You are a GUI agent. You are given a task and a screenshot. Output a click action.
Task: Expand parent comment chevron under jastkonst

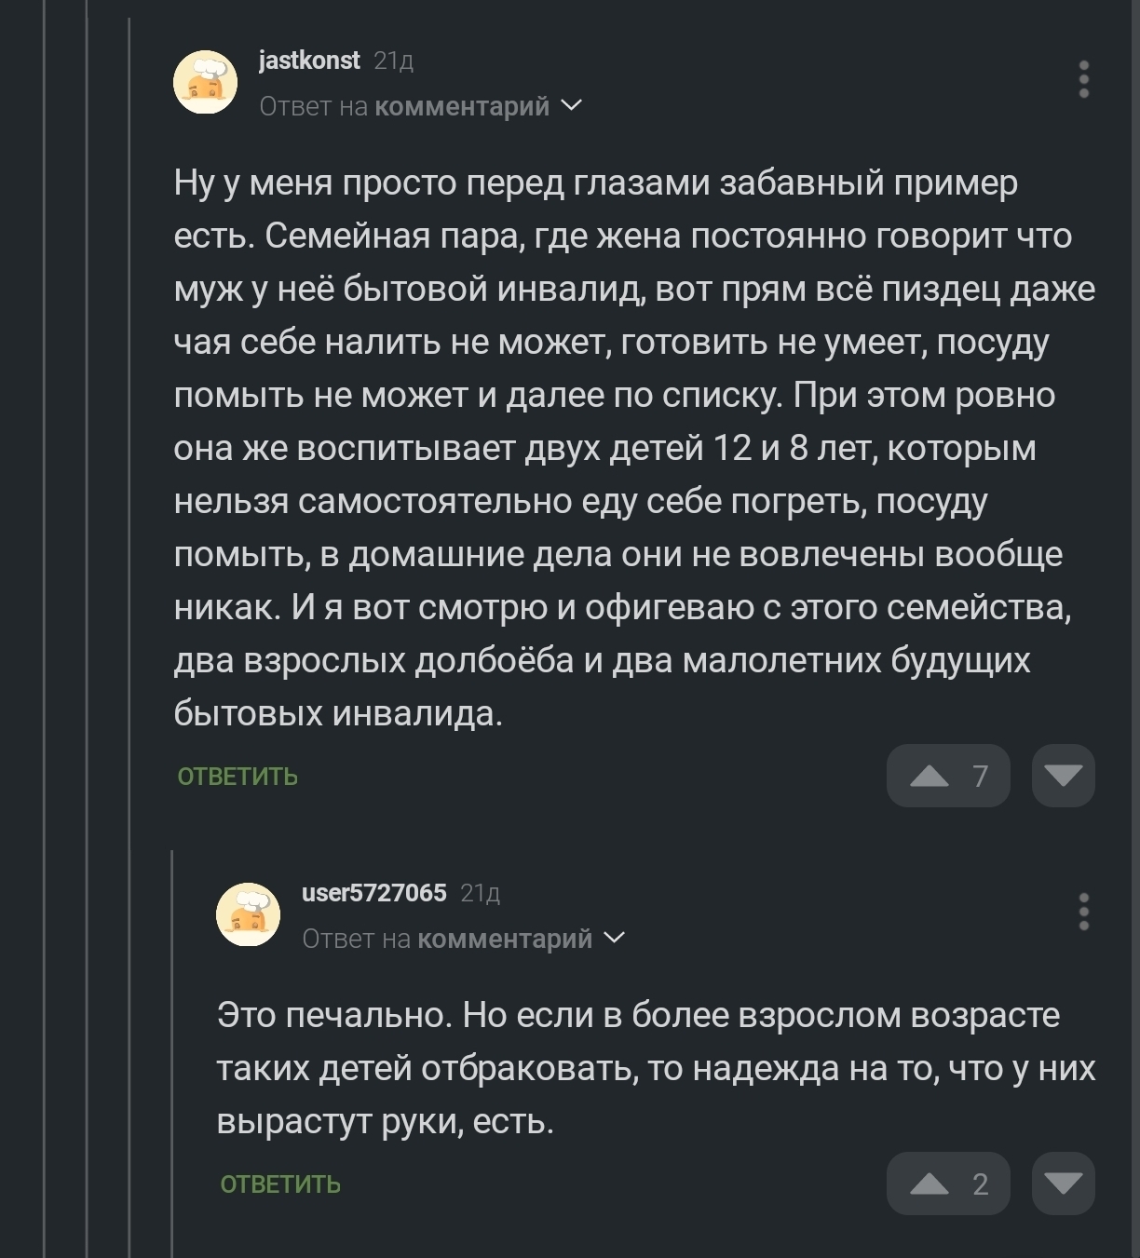point(572,106)
